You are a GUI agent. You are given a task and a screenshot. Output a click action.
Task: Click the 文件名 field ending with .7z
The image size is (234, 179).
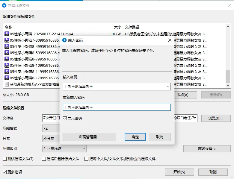pos(185,118)
